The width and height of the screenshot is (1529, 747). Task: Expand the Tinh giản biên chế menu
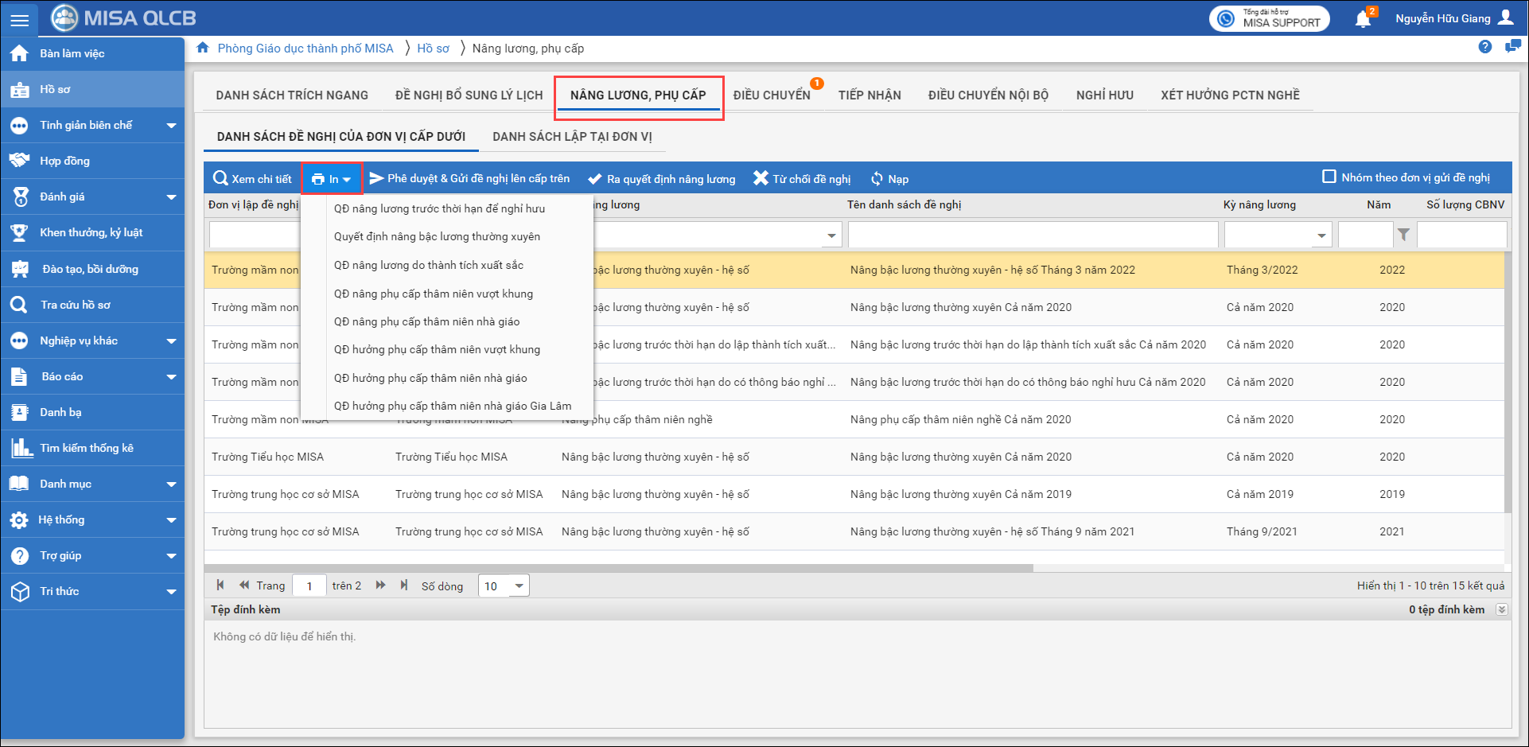click(x=171, y=126)
